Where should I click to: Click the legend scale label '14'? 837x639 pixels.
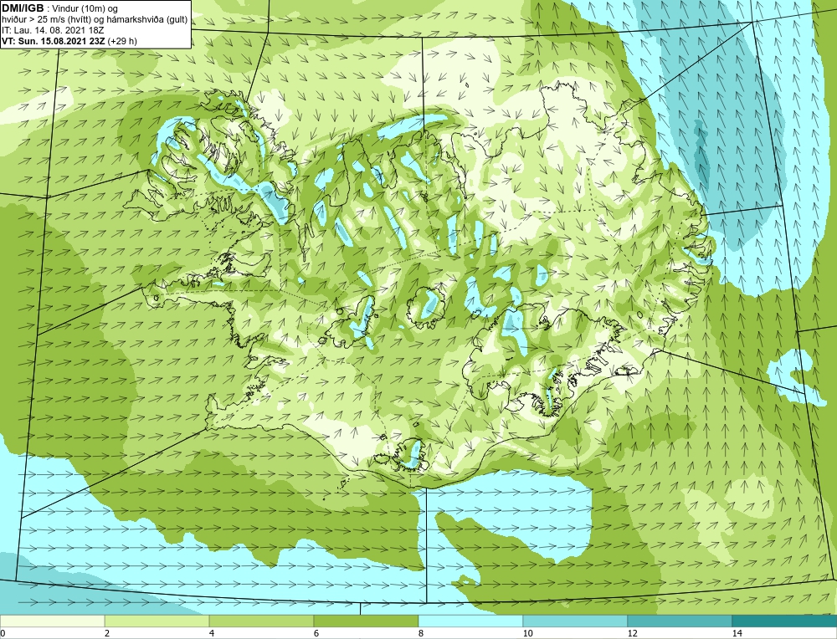737,633
